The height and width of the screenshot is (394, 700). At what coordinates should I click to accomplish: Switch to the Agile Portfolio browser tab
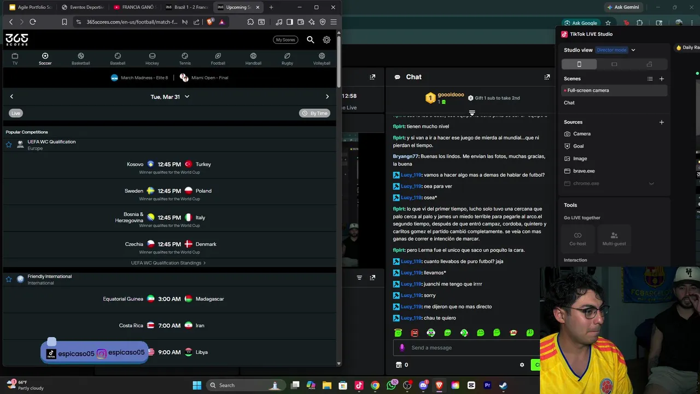[x=30, y=7]
